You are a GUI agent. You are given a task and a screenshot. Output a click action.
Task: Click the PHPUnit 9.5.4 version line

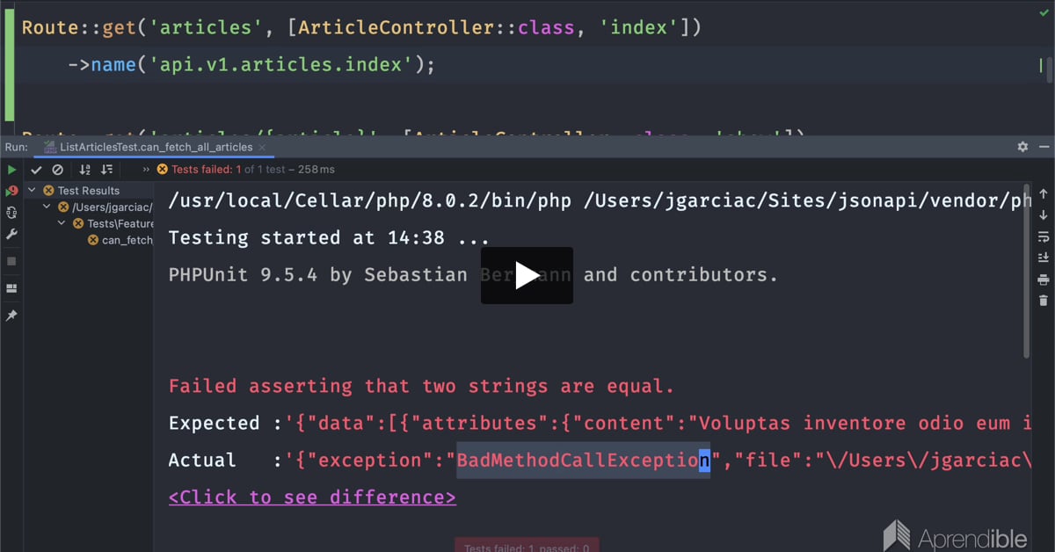(473, 275)
